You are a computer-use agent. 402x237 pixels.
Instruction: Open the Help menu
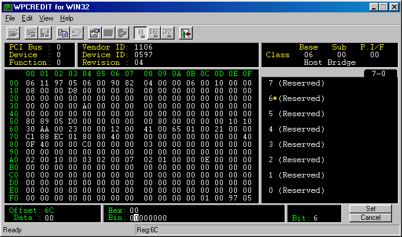click(67, 18)
